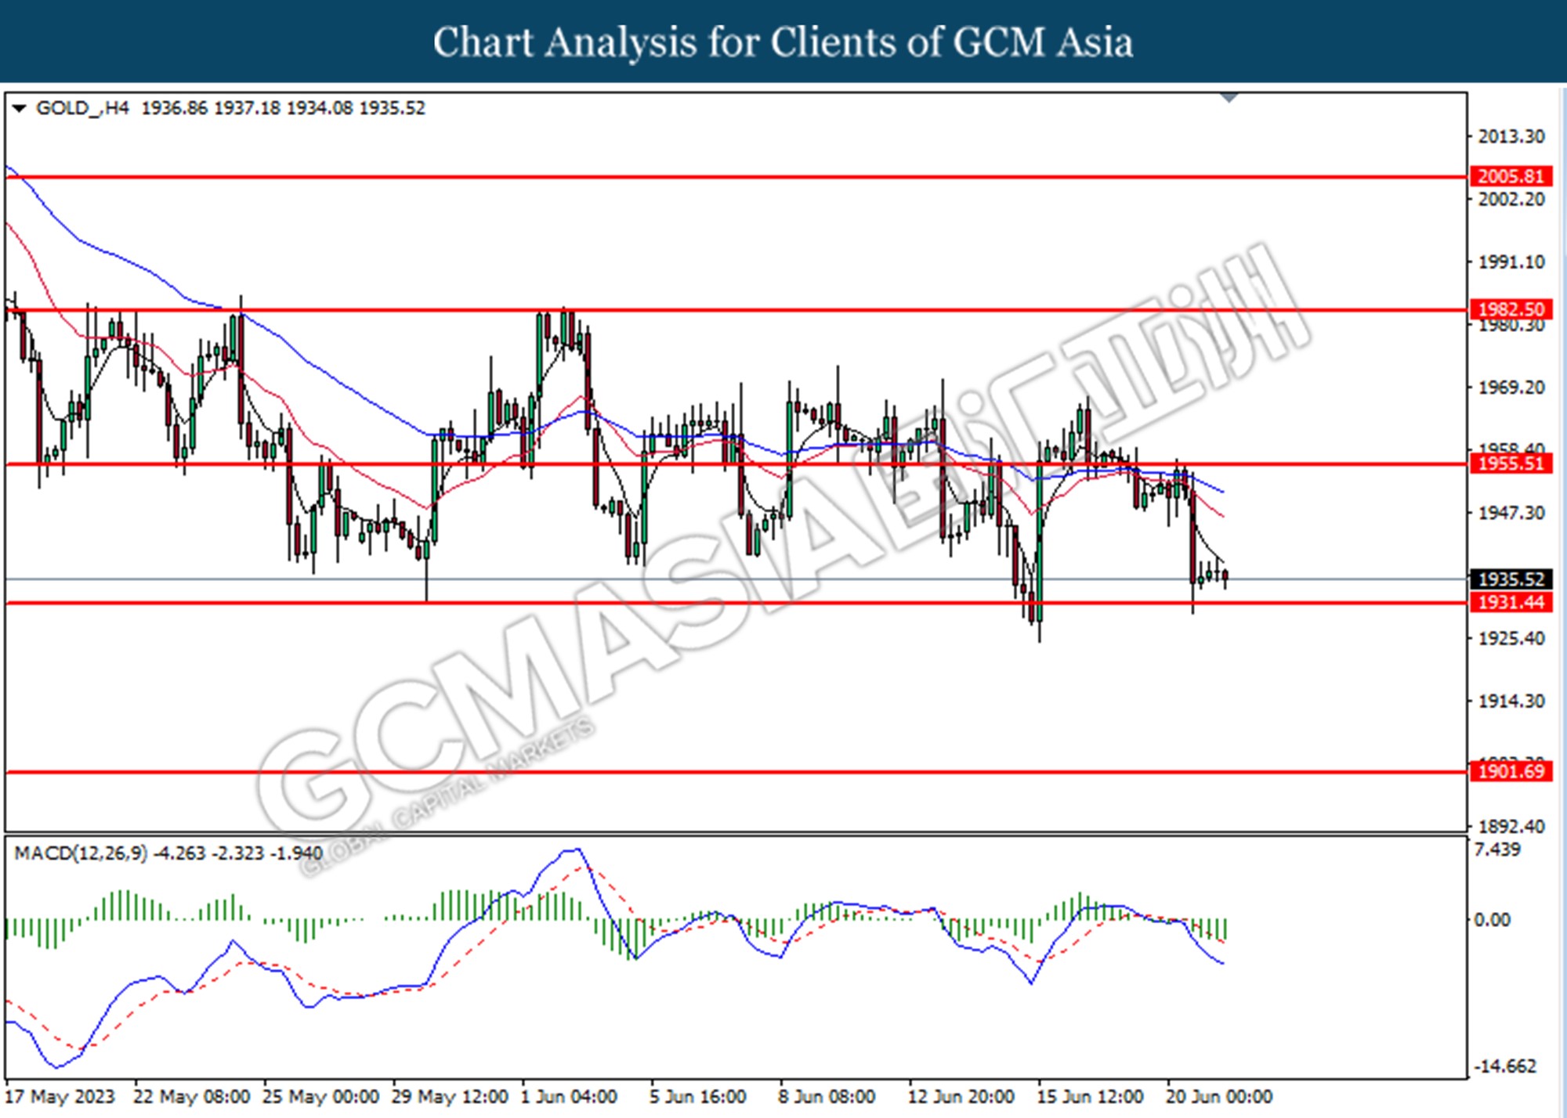
Task: Click the 2002.20 price scale value
Action: [x=1511, y=199]
